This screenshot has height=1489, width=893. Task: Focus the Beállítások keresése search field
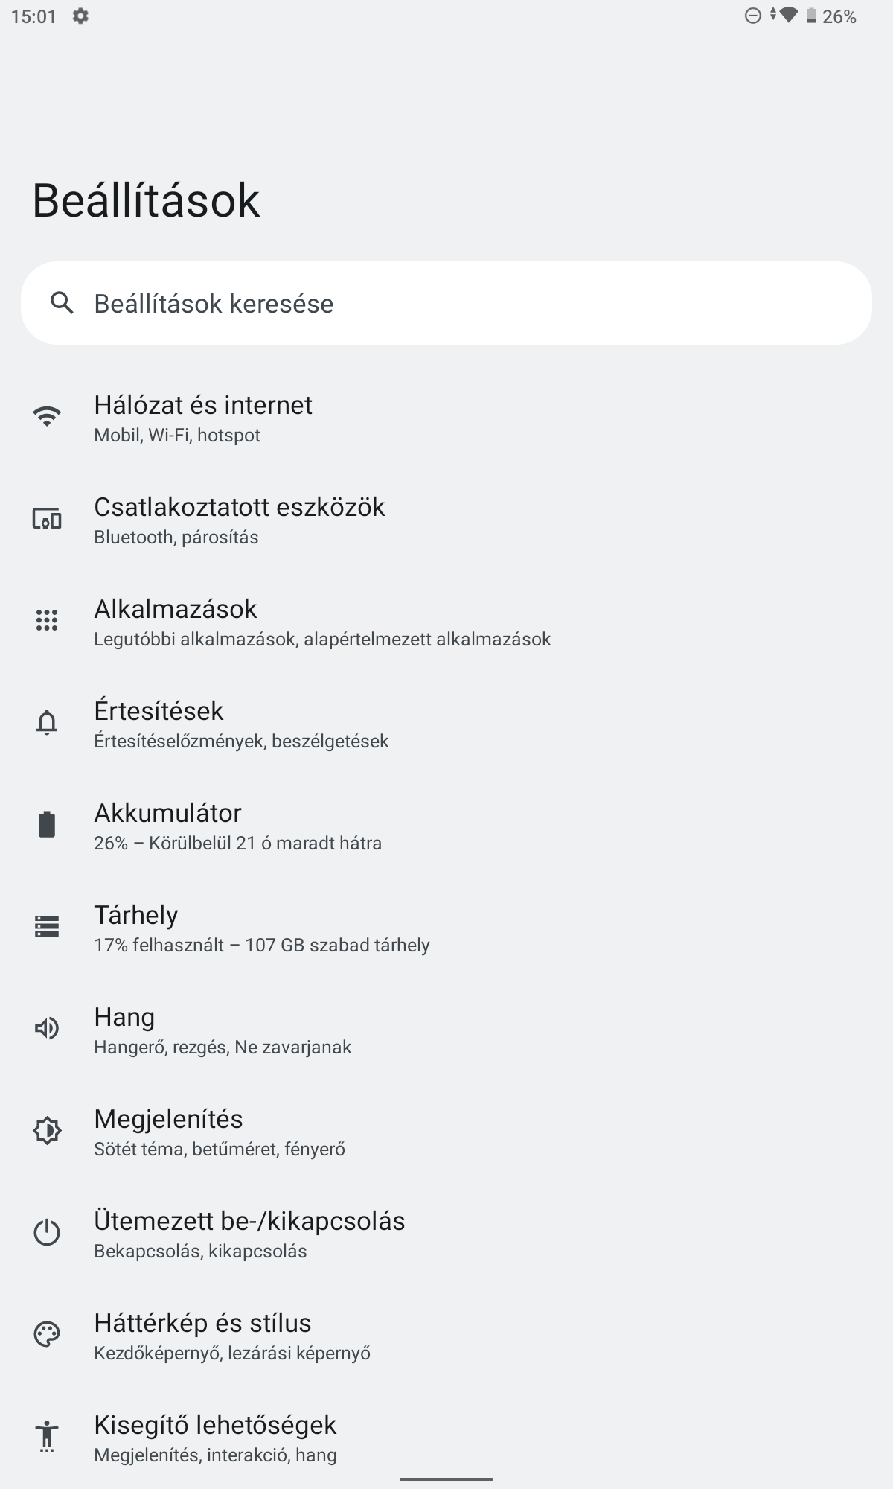(x=446, y=303)
